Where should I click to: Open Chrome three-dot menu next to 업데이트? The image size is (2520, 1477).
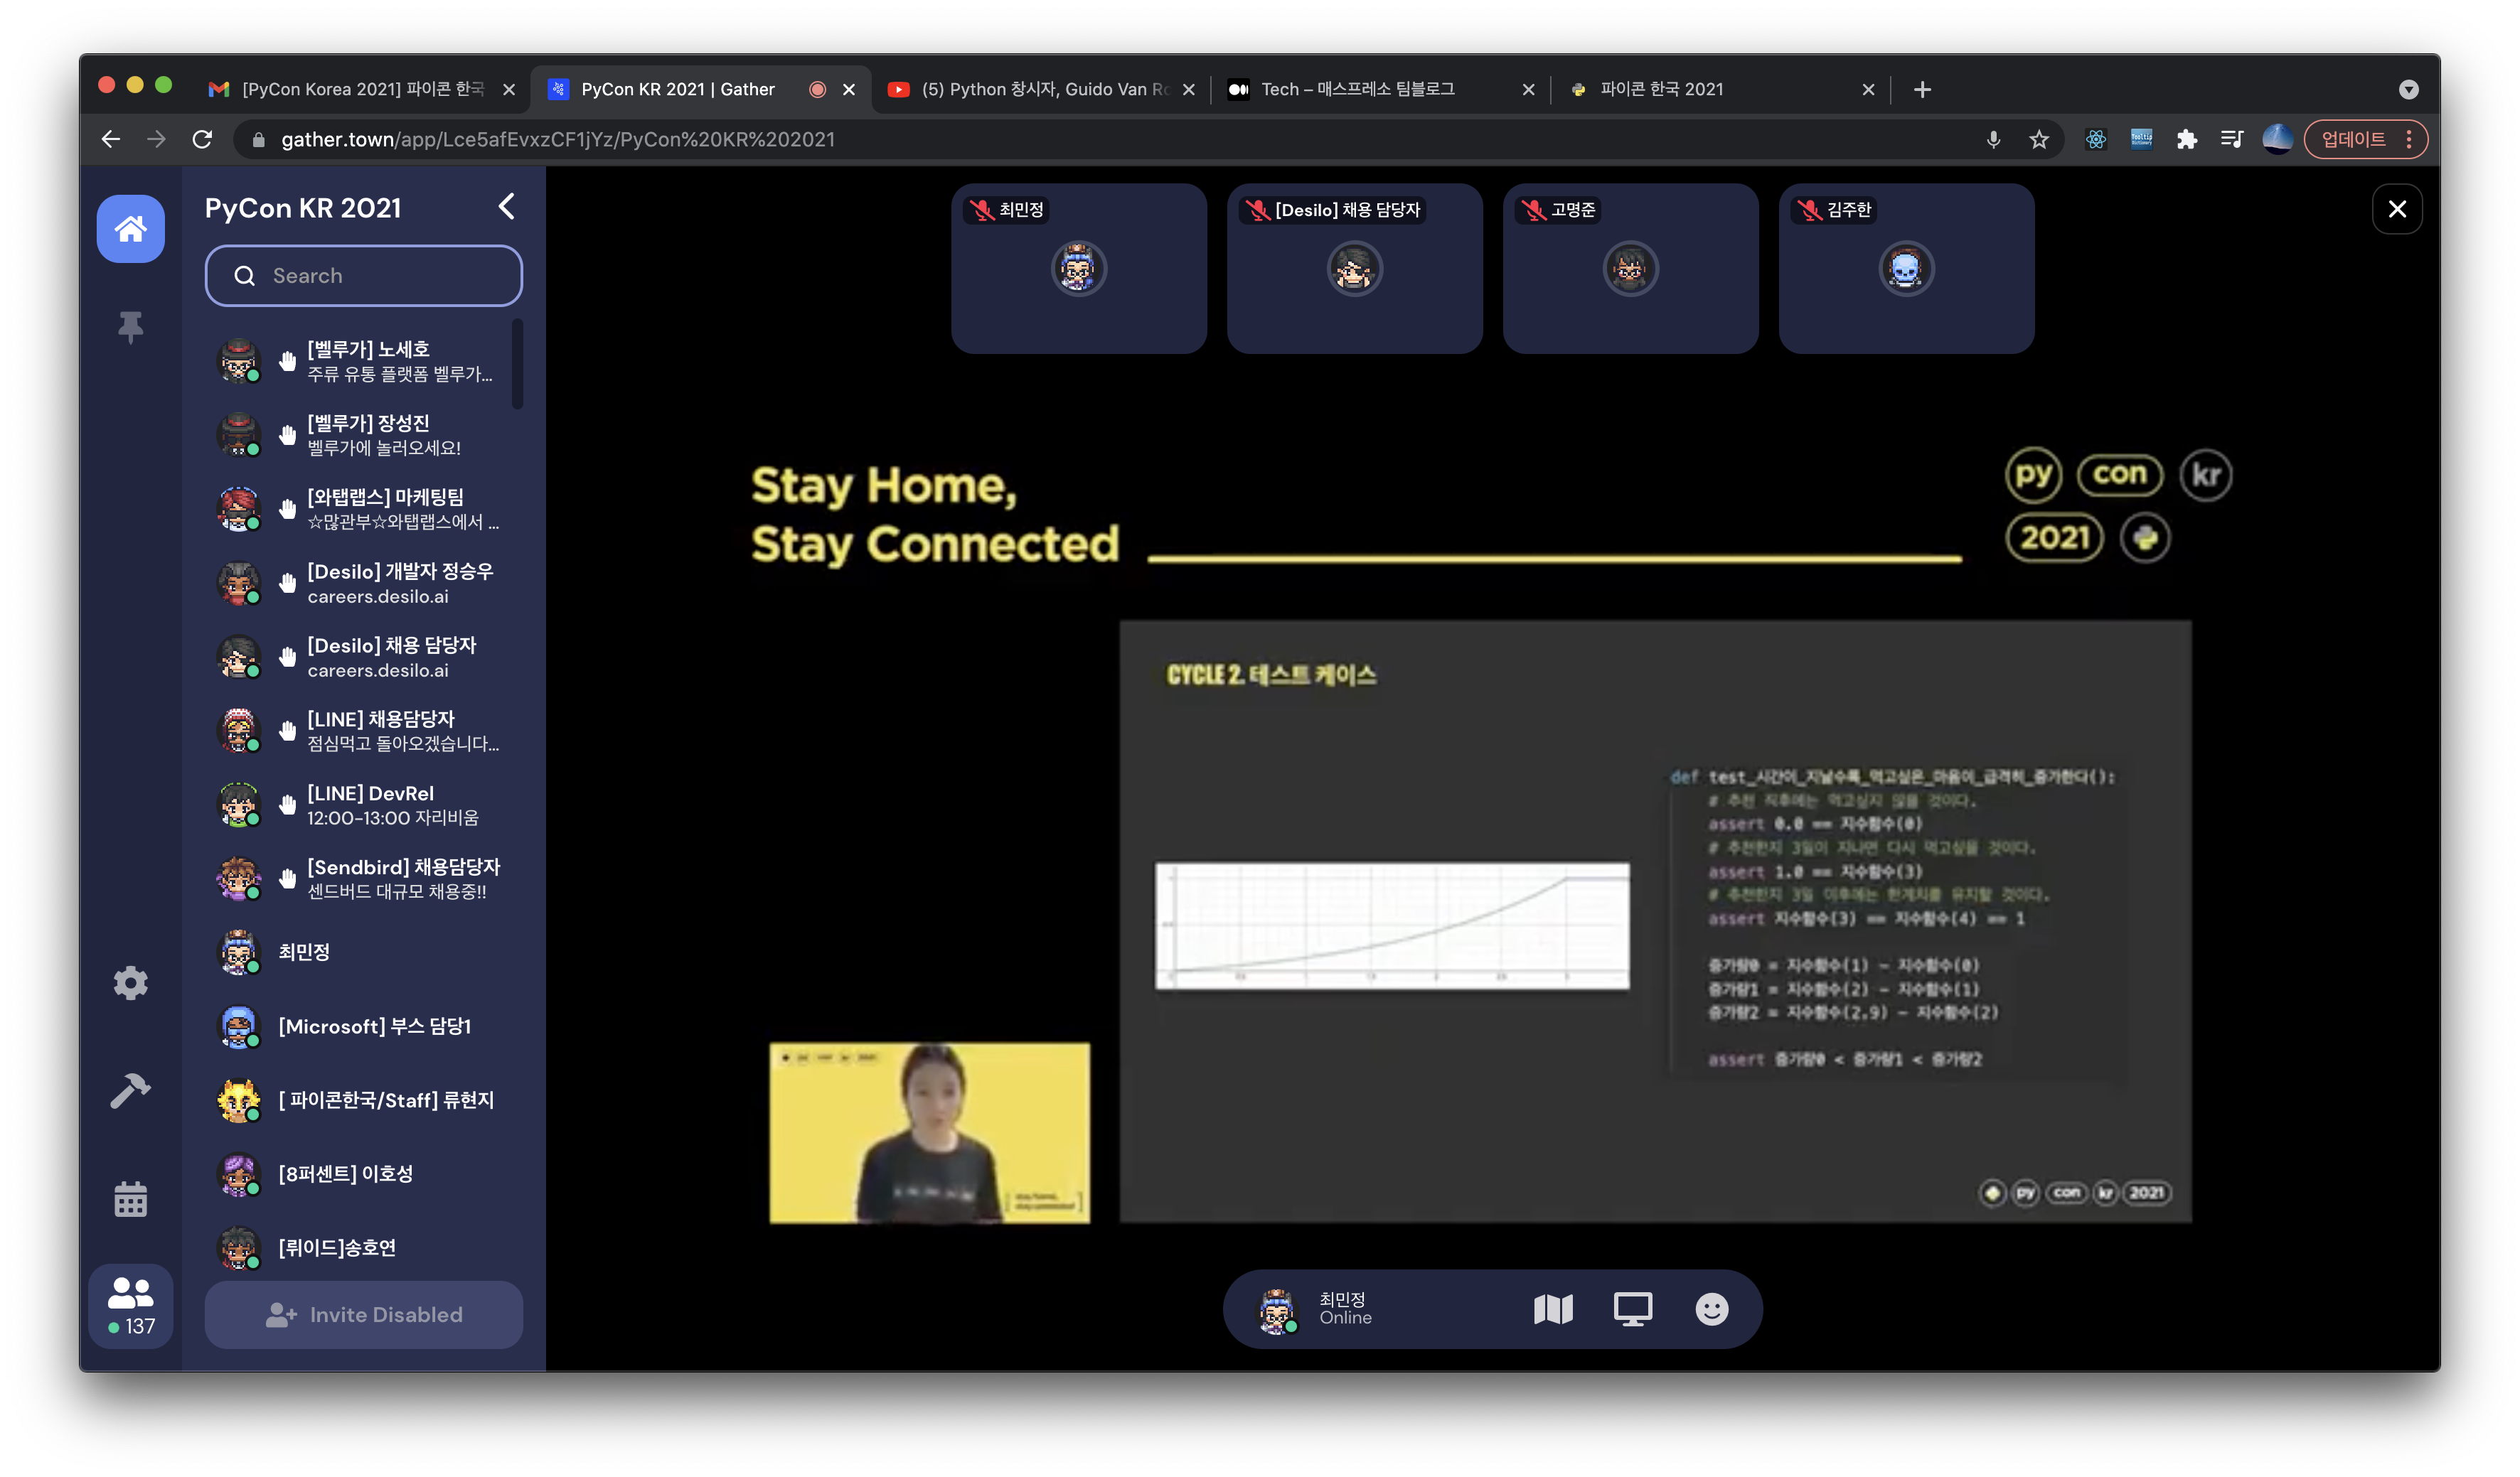coord(2409,140)
